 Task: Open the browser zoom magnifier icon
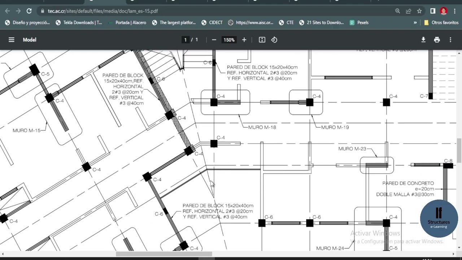397,11
